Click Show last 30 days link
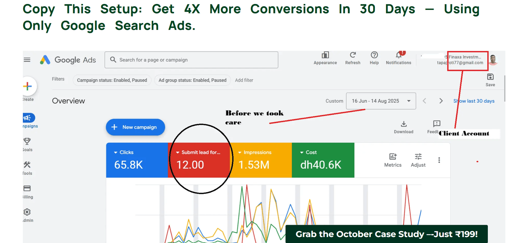This screenshot has height=243, width=531. click(x=474, y=101)
